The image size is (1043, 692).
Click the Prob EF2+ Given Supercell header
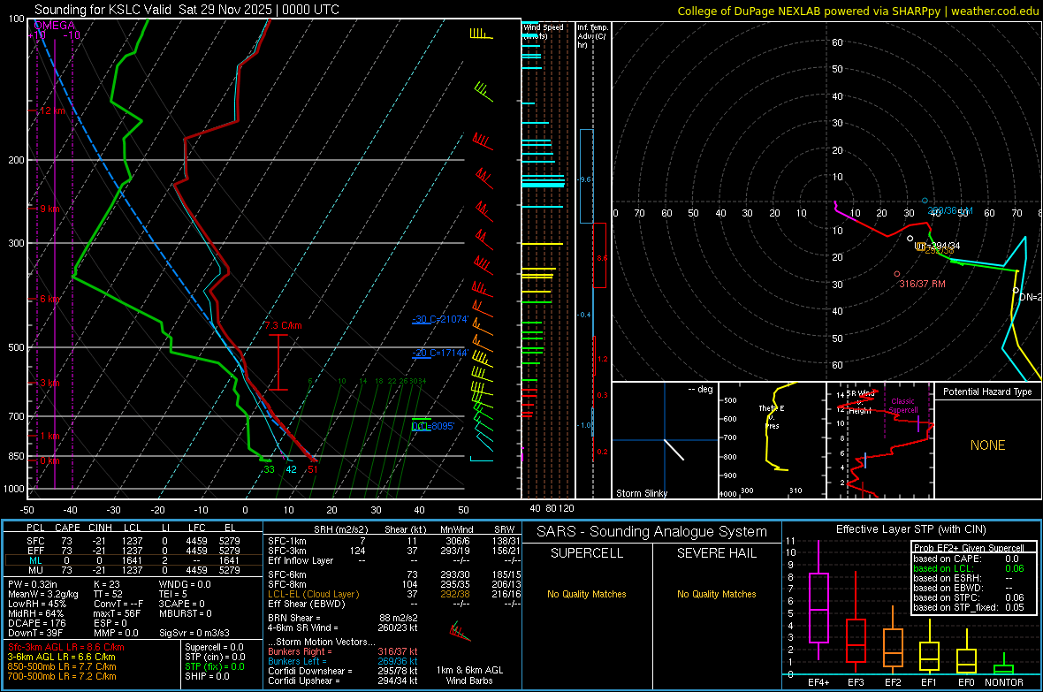click(969, 548)
